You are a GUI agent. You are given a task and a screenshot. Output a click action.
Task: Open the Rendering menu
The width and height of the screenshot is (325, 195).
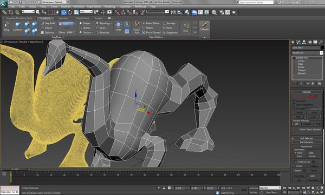pos(109,6)
